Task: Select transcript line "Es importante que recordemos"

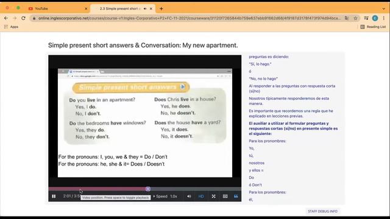Action: 291,113
